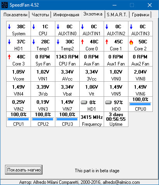159x185 pixels.
Task: Open the Графики tab
Action: tap(140, 15)
